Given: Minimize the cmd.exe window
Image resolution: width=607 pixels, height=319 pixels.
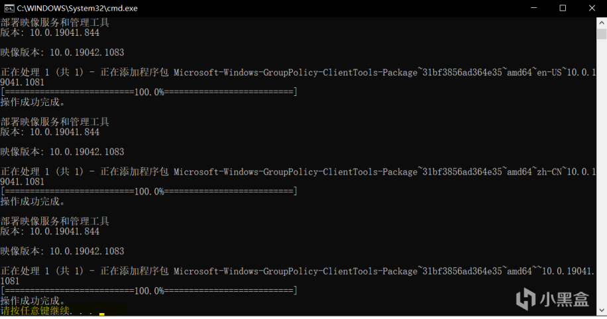Looking at the screenshot, I should click(533, 8).
